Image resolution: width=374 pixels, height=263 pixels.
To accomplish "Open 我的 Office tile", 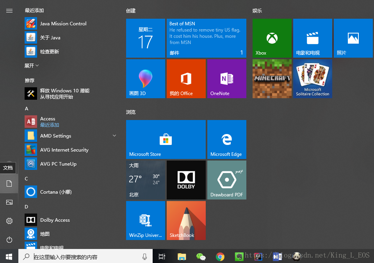I will tap(186, 79).
